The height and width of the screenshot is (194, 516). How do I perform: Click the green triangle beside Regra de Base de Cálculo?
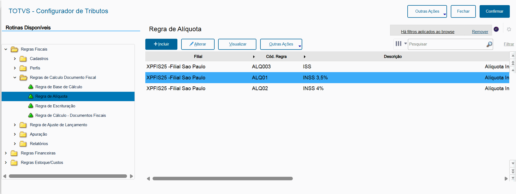click(31, 87)
